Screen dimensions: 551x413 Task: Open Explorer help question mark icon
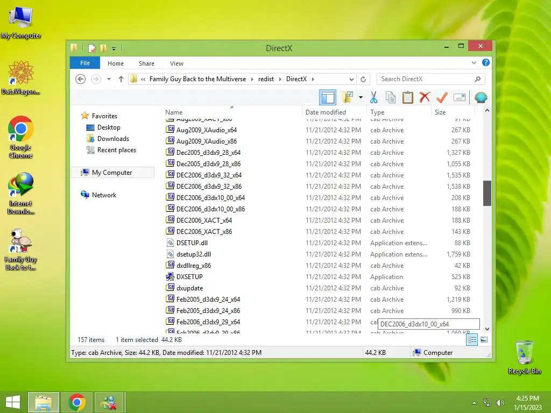point(486,62)
